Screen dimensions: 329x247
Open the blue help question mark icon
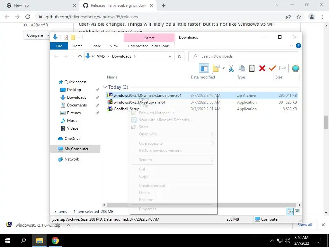(298, 46)
